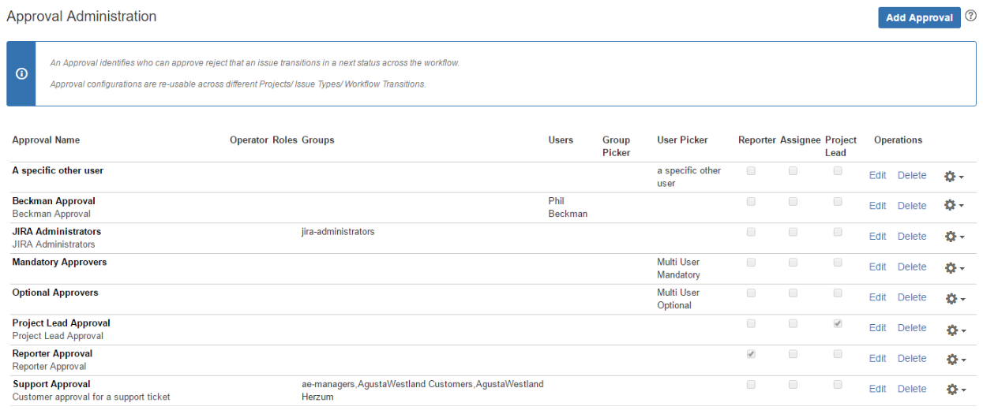The width and height of the screenshot is (983, 414).
Task: Click the info icon in the blue banner
Action: [21, 73]
